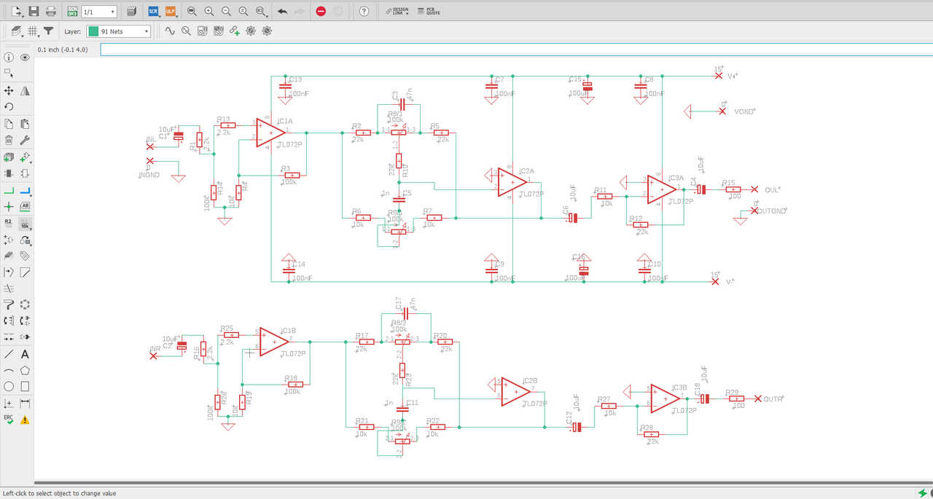
Task: Open grid settings dropdown
Action: click(33, 31)
